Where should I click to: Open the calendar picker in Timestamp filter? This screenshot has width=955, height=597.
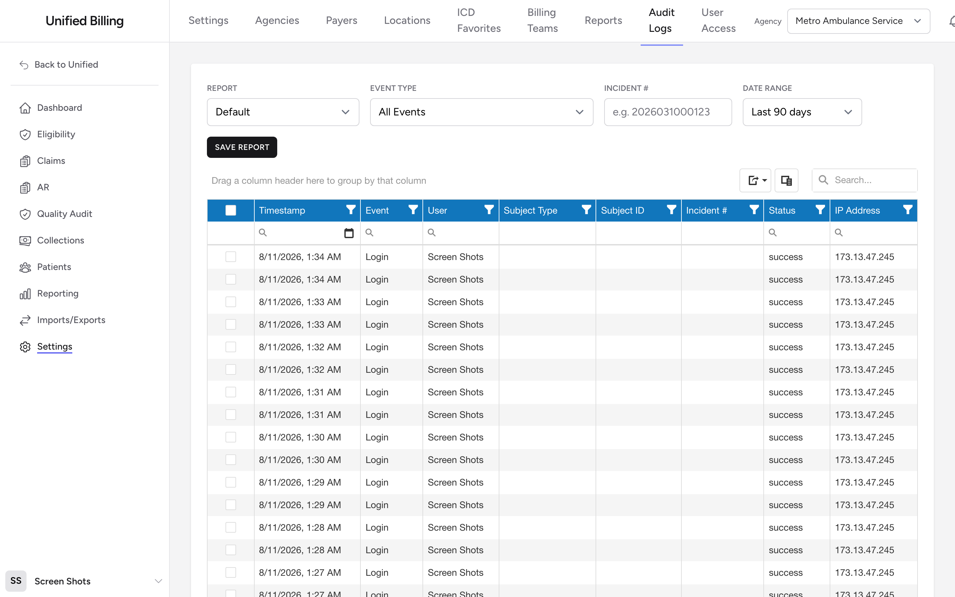pyautogui.click(x=349, y=233)
